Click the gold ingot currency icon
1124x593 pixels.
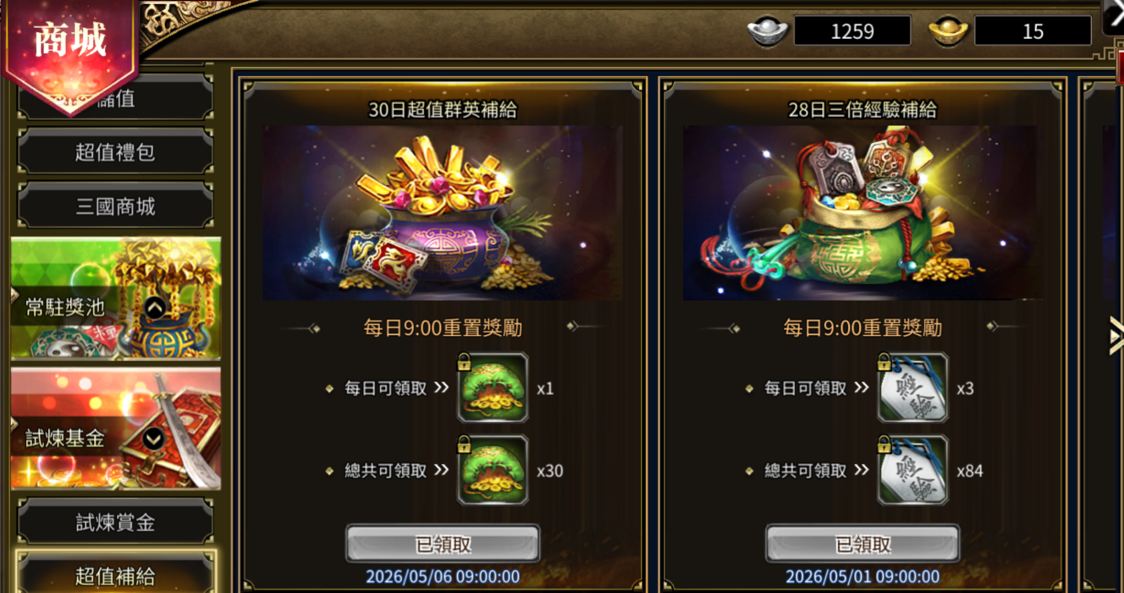click(948, 31)
